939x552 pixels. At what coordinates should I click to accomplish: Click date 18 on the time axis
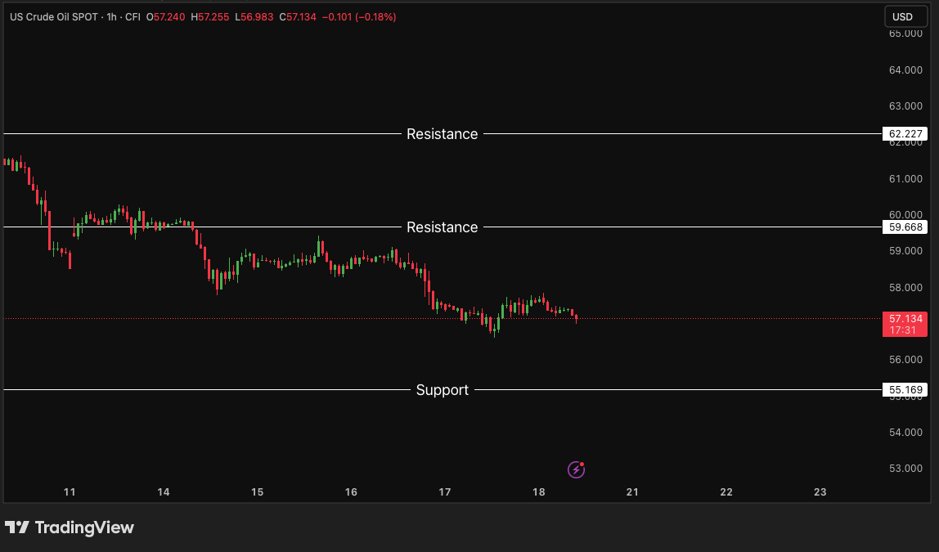point(538,491)
